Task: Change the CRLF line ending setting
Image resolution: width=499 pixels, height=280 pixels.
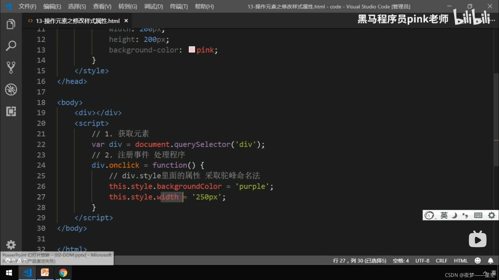Action: click(442, 261)
